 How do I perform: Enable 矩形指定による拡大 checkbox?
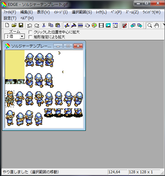point(30,37)
